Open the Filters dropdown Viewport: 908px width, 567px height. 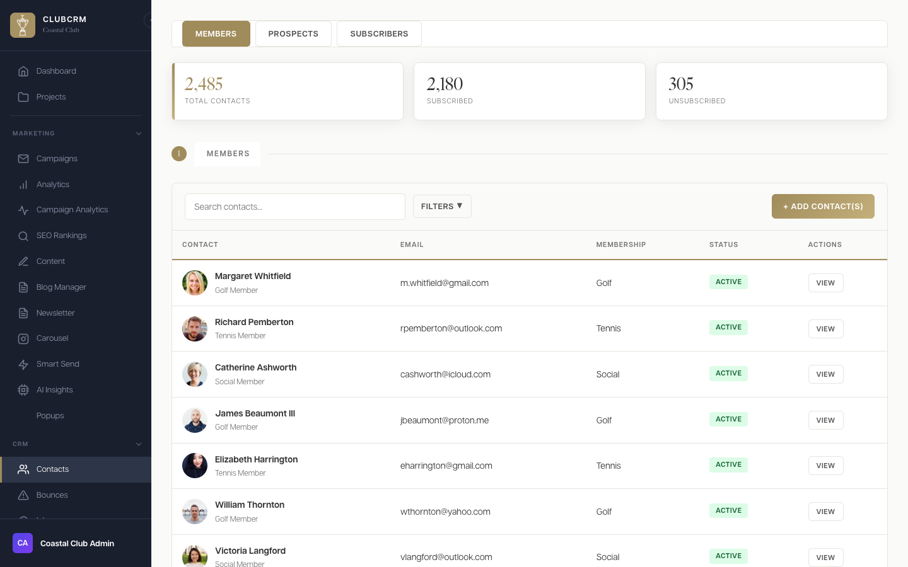pyautogui.click(x=442, y=206)
